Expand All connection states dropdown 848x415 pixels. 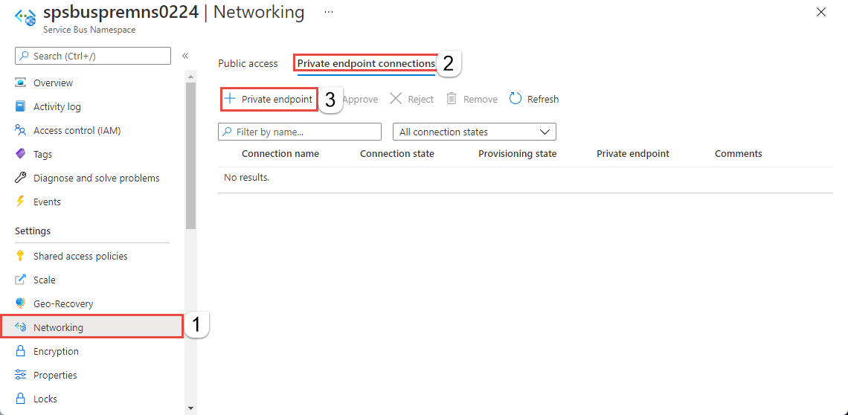pos(475,132)
